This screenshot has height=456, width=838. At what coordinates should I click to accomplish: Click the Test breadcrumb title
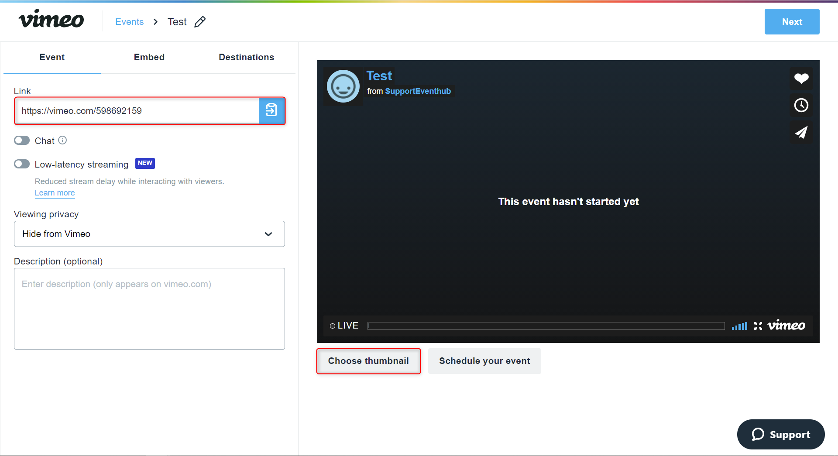(x=177, y=22)
